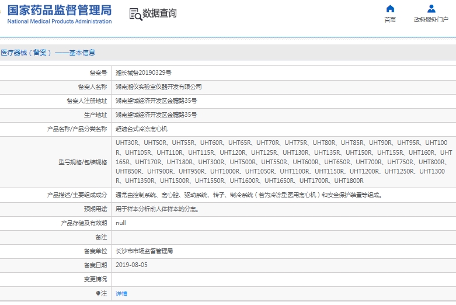Select the description beginning 通常由控制系统

click(x=249, y=195)
